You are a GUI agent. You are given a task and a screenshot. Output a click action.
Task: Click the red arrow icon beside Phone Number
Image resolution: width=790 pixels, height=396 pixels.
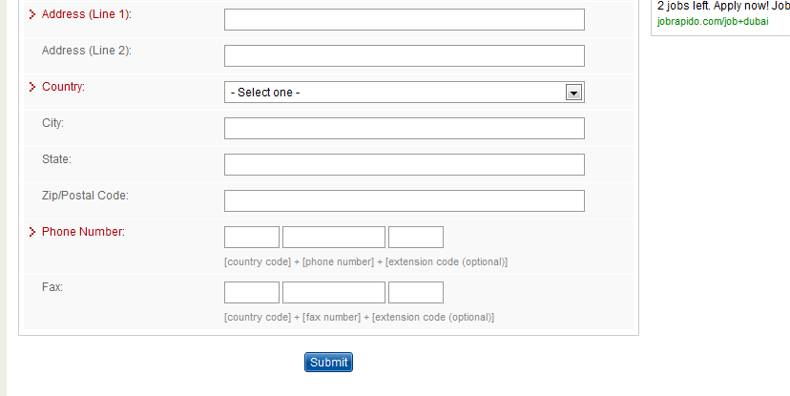point(33,232)
